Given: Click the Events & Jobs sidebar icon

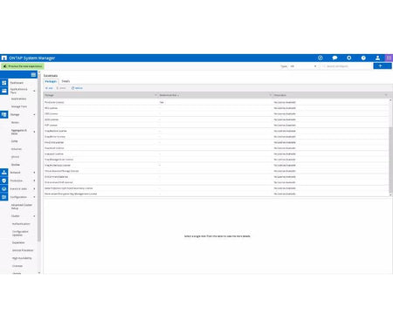Looking at the screenshot, I should pos(4,188).
